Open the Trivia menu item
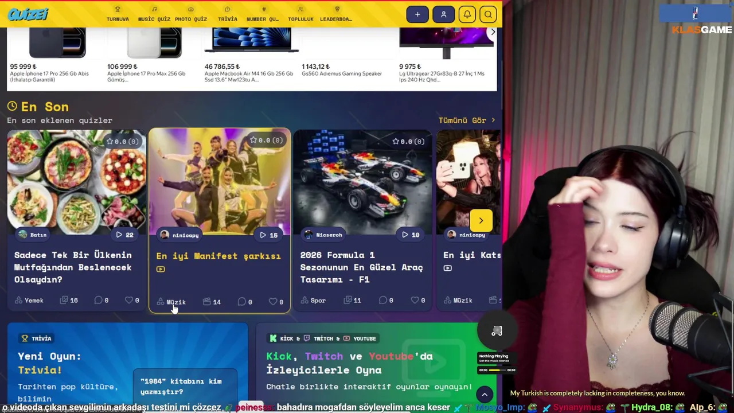 click(x=228, y=14)
